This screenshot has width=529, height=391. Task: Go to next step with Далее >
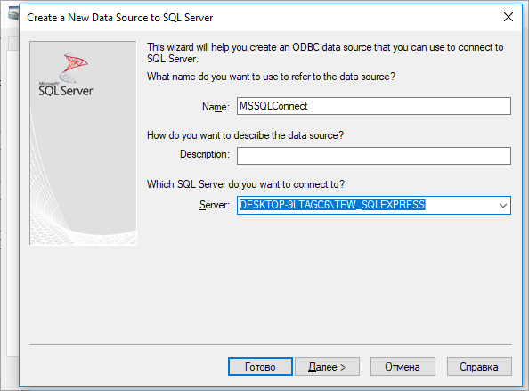(327, 367)
